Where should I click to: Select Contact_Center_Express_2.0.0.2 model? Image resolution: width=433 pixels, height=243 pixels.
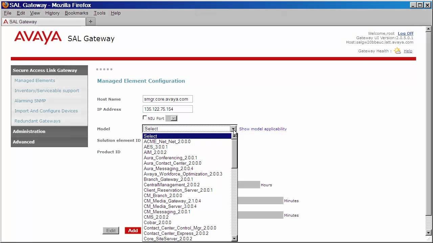[187, 233]
